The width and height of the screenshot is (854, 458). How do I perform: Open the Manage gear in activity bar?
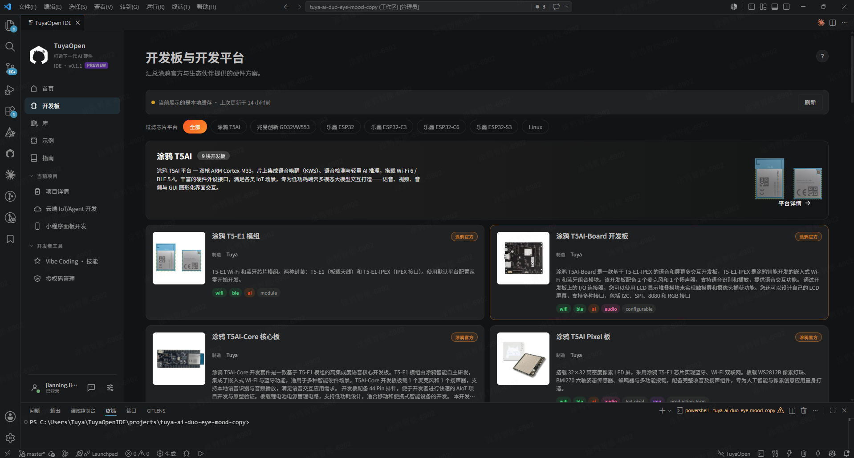click(10, 438)
